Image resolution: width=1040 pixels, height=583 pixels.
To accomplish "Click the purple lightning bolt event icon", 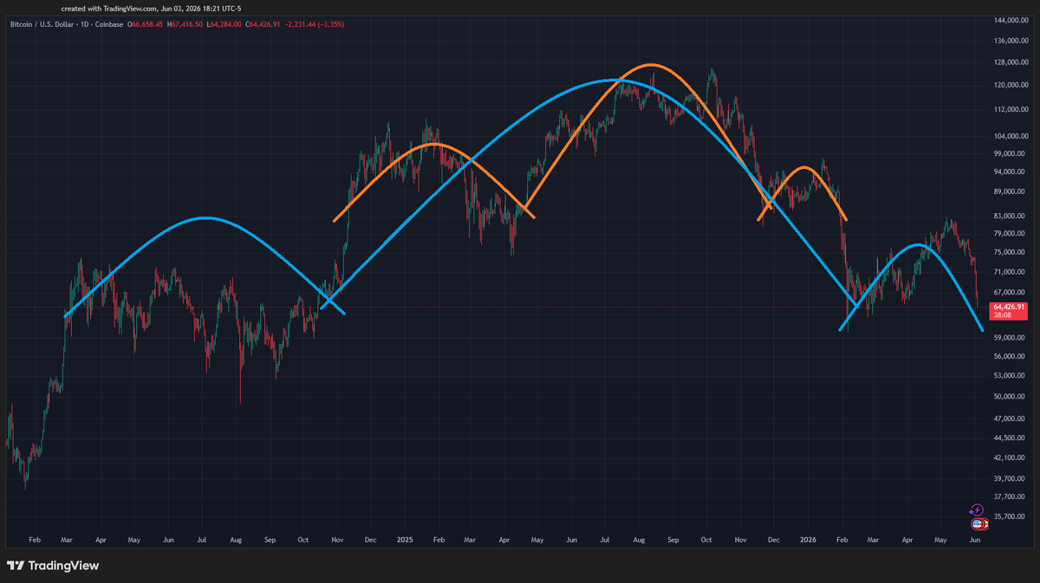I will (x=977, y=509).
